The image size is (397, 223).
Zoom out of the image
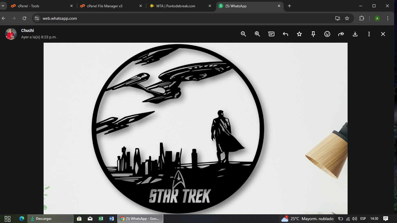[244, 34]
